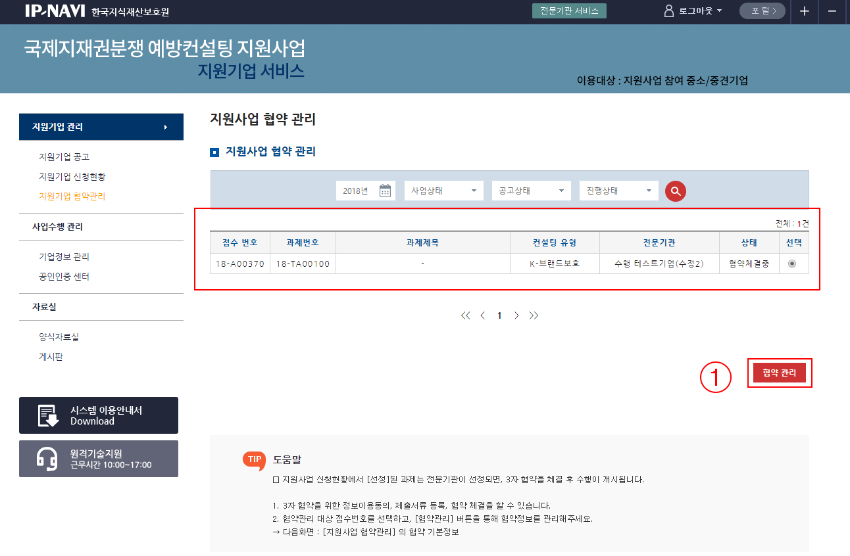Download the 시스템 이용안내서
850x556 pixels.
[x=99, y=415]
